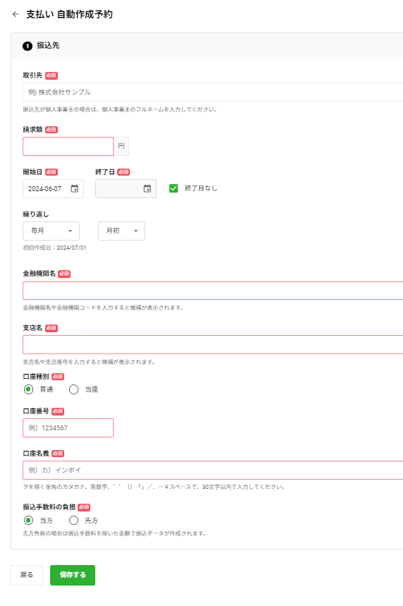Select 普通 account type radio button
The image size is (403, 606).
coord(29,389)
